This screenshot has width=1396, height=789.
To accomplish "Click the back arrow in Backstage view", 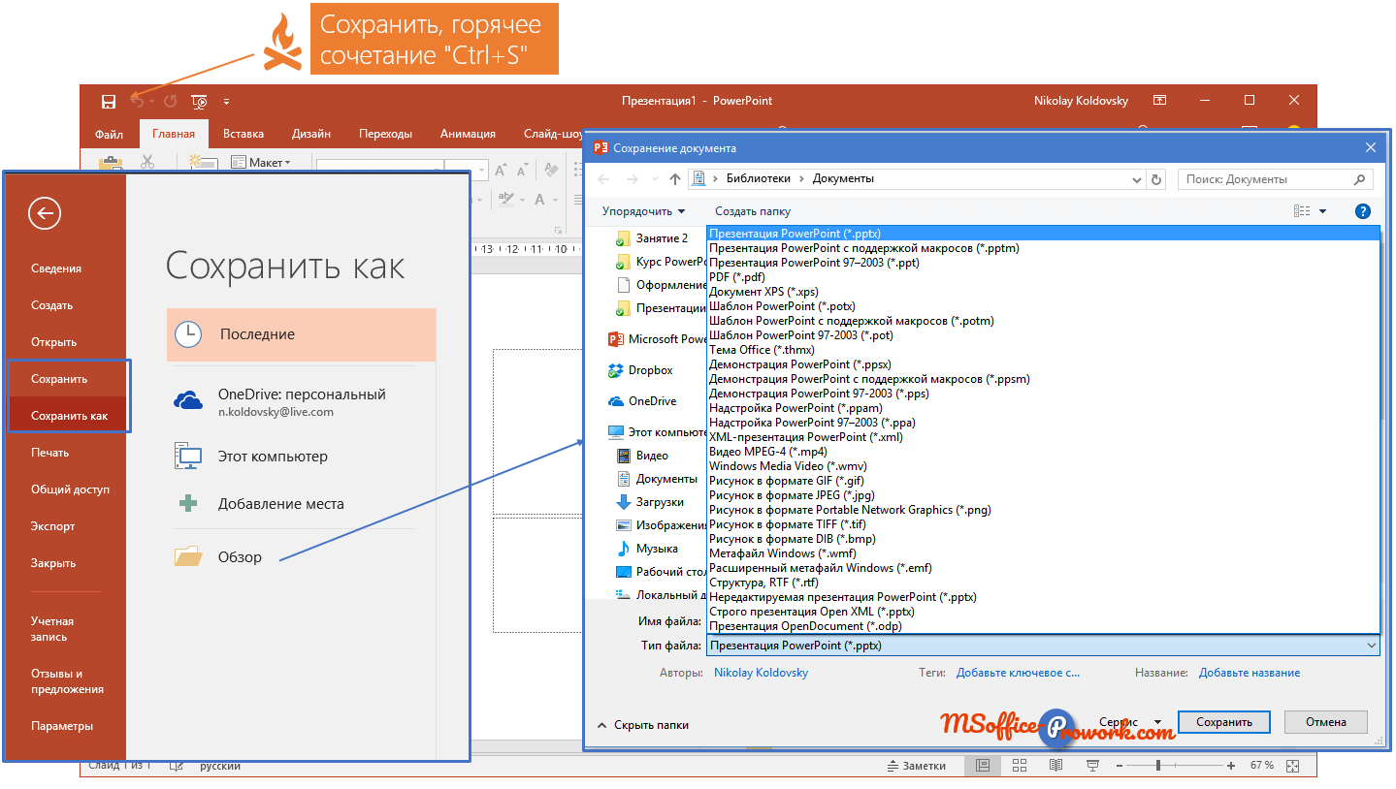I will (x=45, y=213).
